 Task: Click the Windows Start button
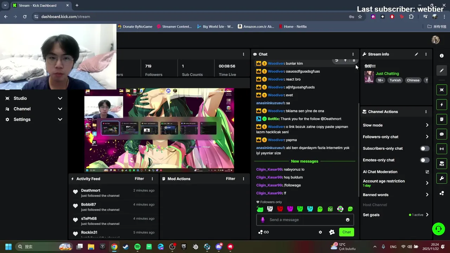pos(8,247)
